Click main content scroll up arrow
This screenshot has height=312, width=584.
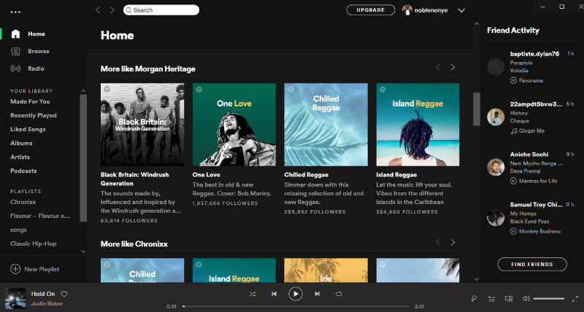477,23
